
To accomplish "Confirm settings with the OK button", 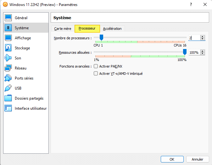I will click(172, 159).
